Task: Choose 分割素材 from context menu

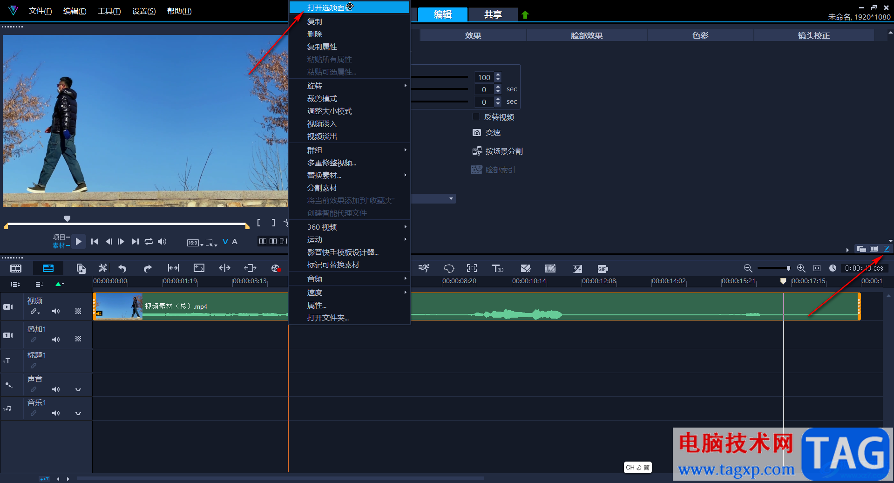Action: pyautogui.click(x=322, y=188)
